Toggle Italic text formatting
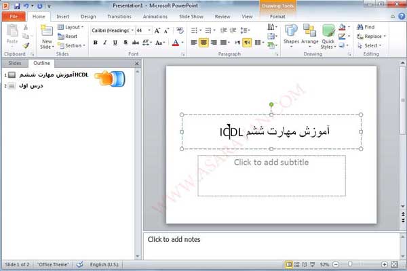The width and height of the screenshot is (407, 271). coord(105,42)
